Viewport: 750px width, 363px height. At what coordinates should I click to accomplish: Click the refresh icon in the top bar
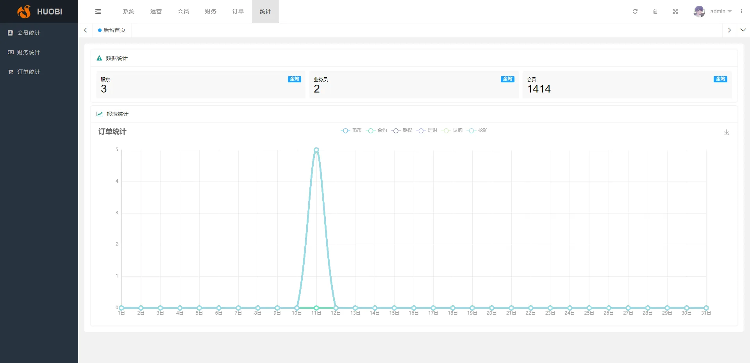point(635,12)
